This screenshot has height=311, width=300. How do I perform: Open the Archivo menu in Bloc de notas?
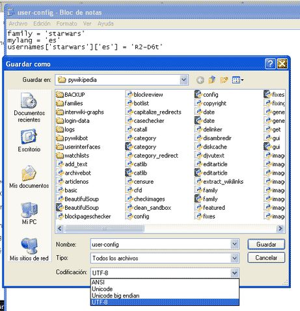(18, 23)
